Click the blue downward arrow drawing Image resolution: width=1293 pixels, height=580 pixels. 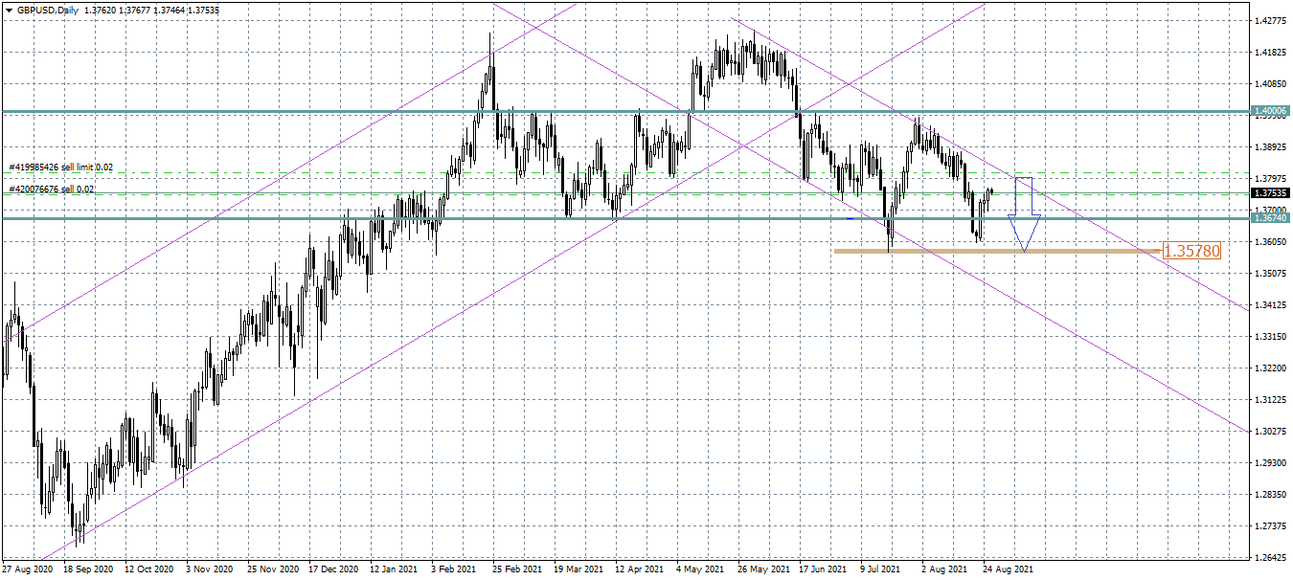click(1024, 217)
